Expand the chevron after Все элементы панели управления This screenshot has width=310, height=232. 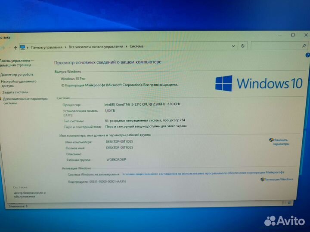tap(126, 46)
